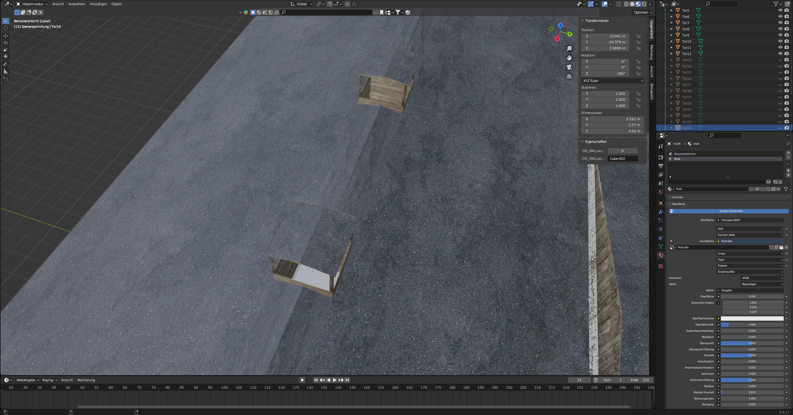This screenshot has width=793, height=415.
Task: Switch to the Werkzeug sidebar tab
Action: (x=652, y=52)
